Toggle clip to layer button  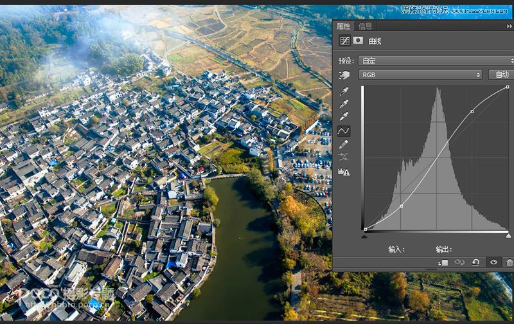pos(443,262)
